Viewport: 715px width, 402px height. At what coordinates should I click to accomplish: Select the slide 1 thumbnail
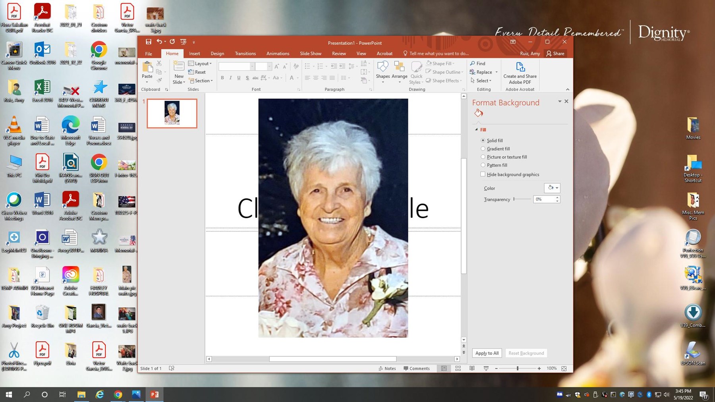tap(172, 113)
